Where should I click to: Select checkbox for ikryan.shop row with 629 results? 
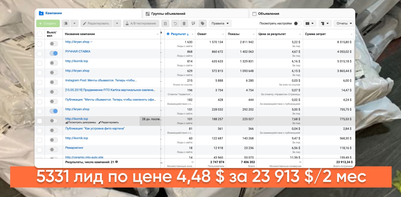(x=40, y=73)
